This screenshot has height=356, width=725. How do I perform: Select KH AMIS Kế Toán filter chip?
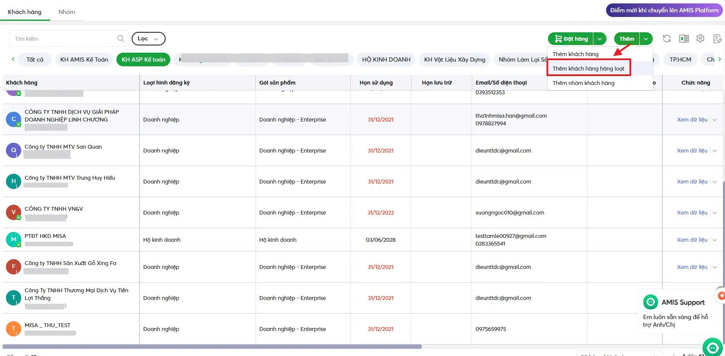coord(84,59)
